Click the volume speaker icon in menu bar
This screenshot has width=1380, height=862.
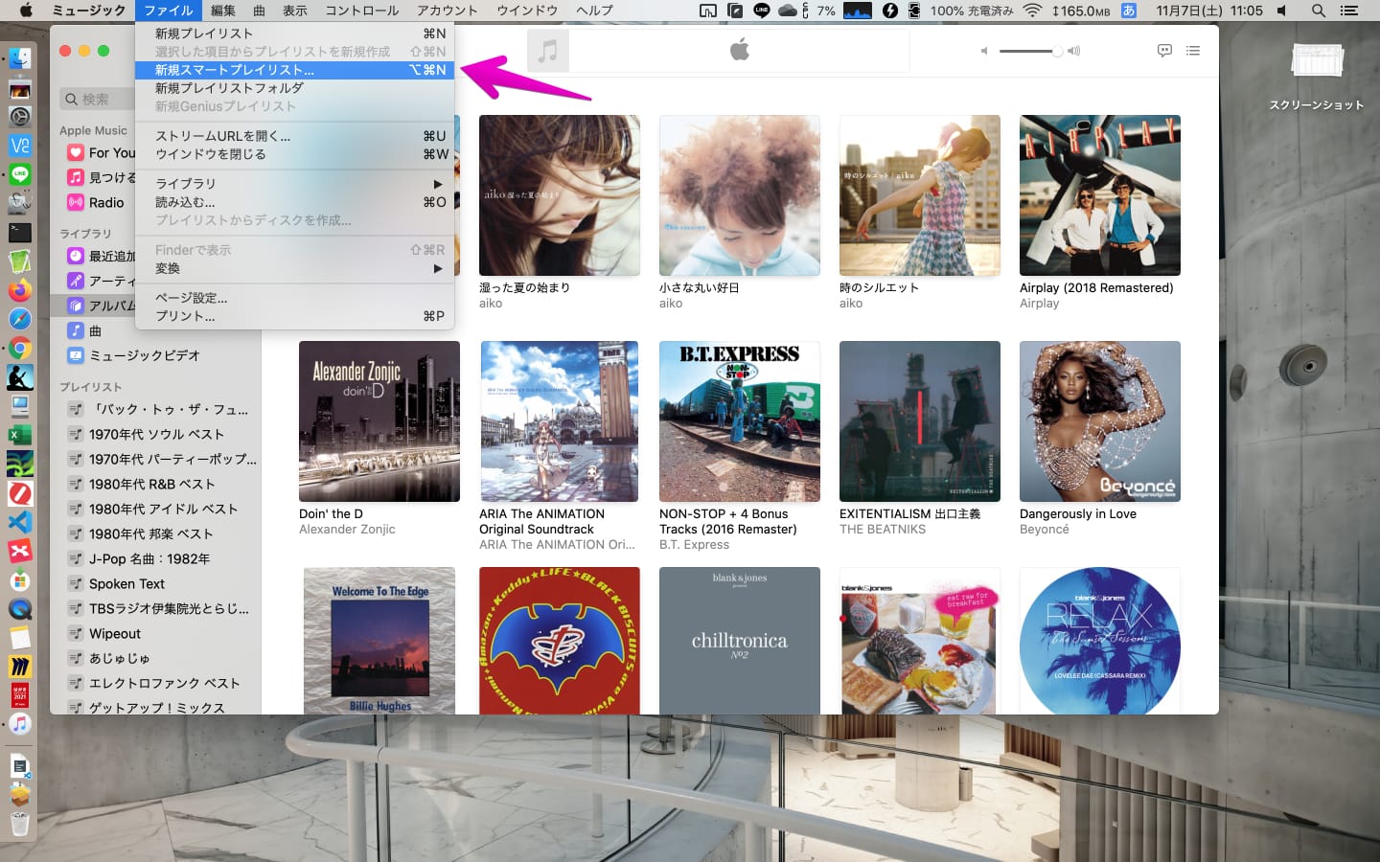(1282, 11)
